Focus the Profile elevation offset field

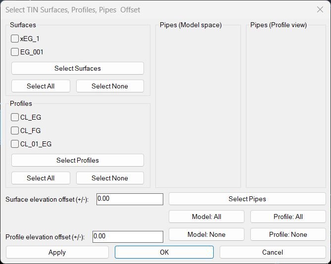point(128,237)
